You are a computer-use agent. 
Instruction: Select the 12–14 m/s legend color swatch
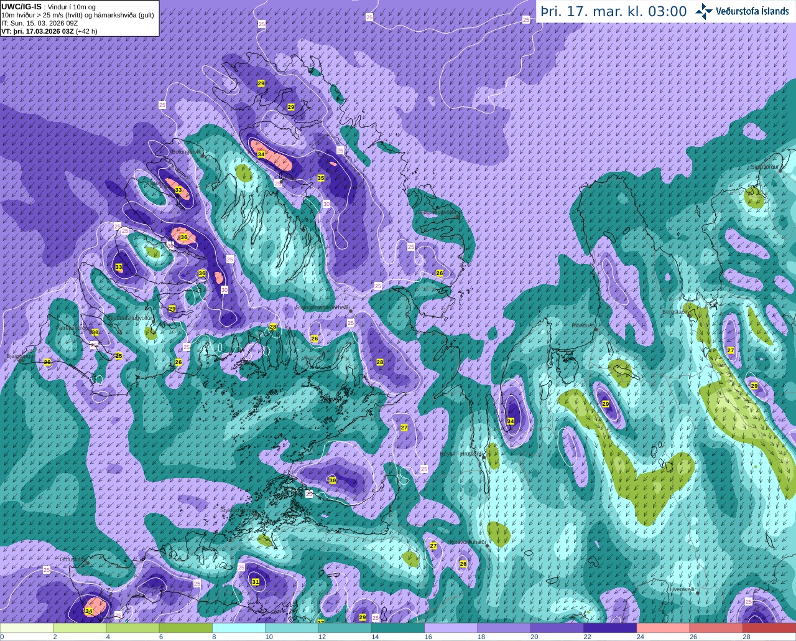[345, 628]
